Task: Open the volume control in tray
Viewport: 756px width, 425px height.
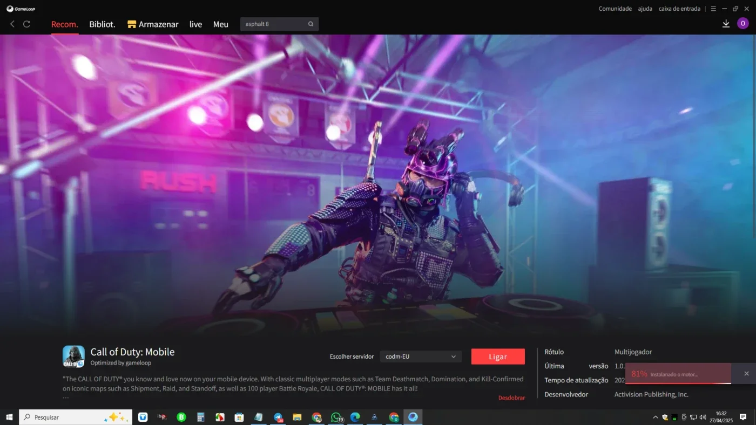Action: click(703, 417)
